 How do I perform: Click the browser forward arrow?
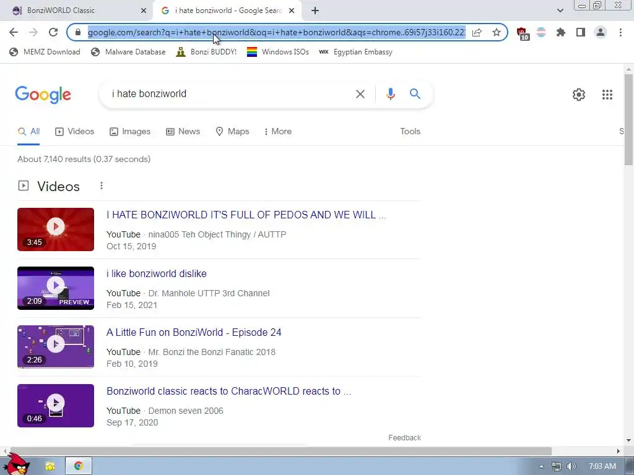point(33,32)
